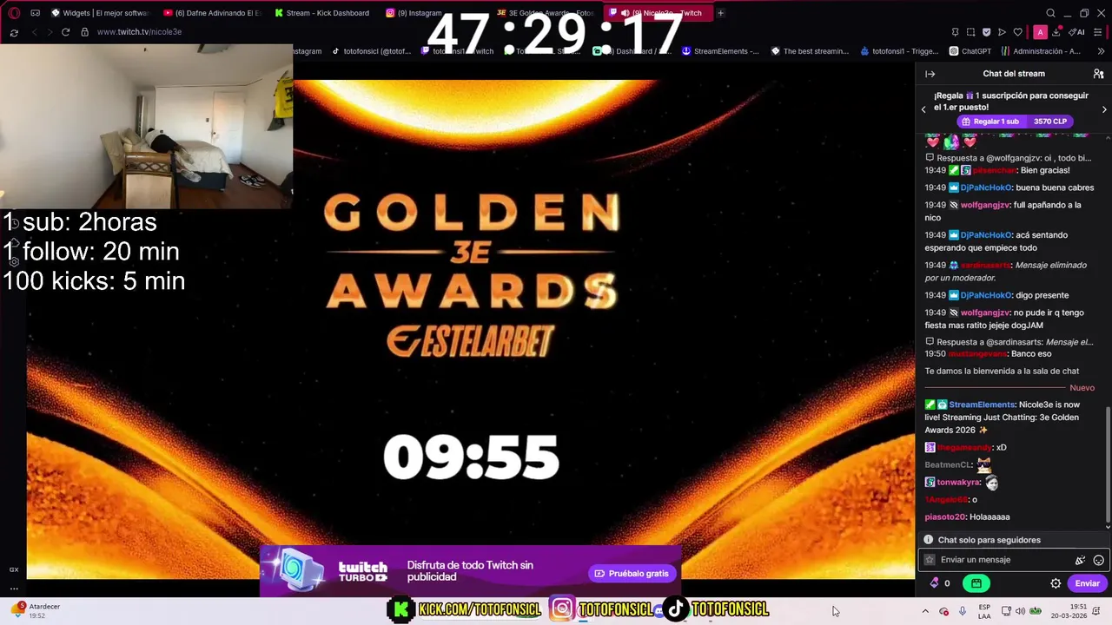Go to previous gift leaderboard slide
Viewport: 1112px width, 625px height.
(x=923, y=109)
